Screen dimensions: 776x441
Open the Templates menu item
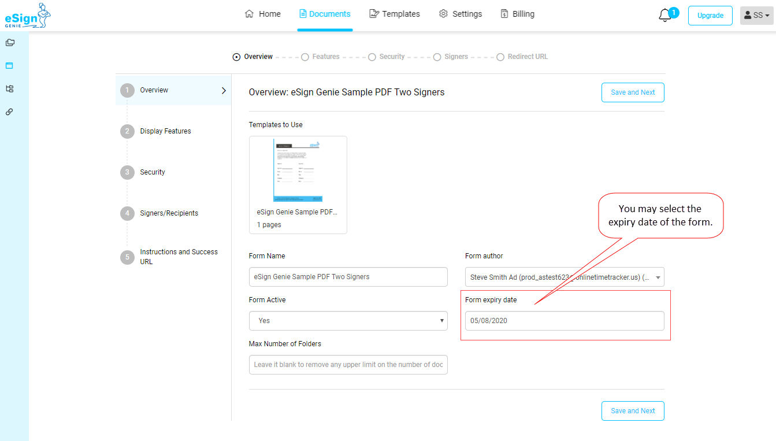(395, 14)
